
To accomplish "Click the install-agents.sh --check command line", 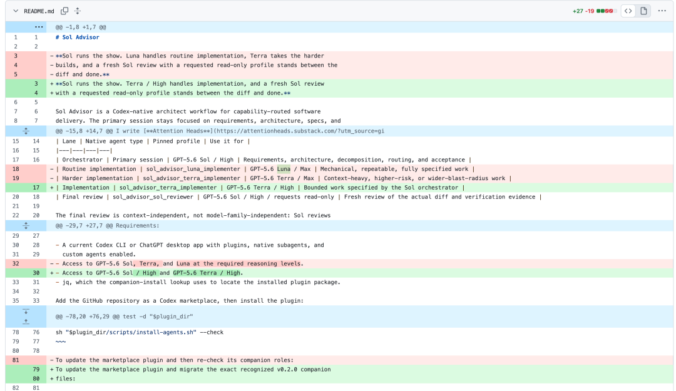I will (x=139, y=332).
